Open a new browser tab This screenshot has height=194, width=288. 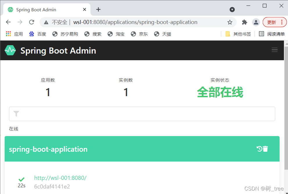[x=98, y=10]
